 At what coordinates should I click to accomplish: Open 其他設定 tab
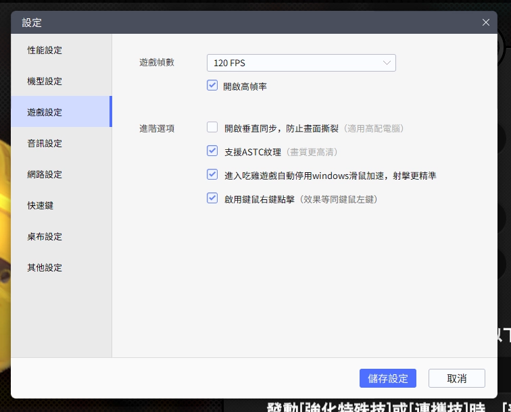[62, 267]
